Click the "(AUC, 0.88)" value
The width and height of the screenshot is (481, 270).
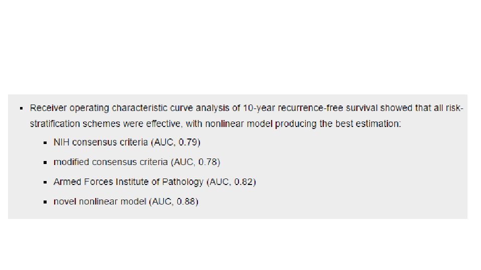(x=173, y=201)
